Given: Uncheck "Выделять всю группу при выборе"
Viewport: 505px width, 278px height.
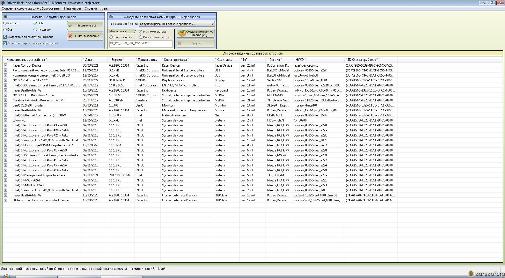Looking at the screenshot, I should 5,37.
